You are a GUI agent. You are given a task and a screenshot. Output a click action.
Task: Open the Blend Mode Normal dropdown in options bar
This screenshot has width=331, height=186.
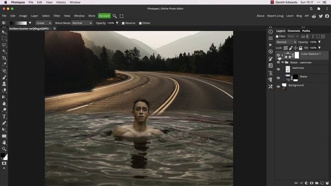pyautogui.click(x=82, y=23)
